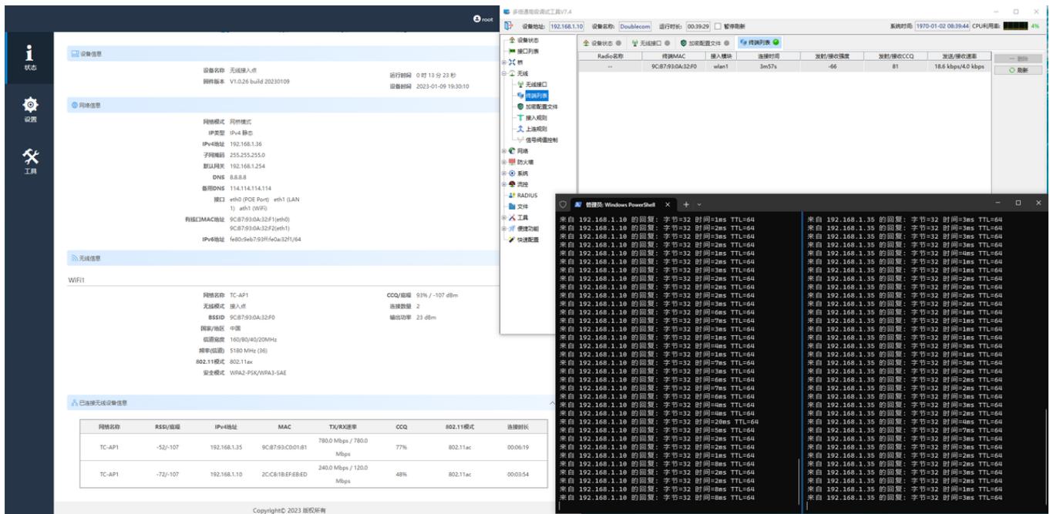
Task: Open 加密配置文件 shield item in tree
Action: click(539, 106)
